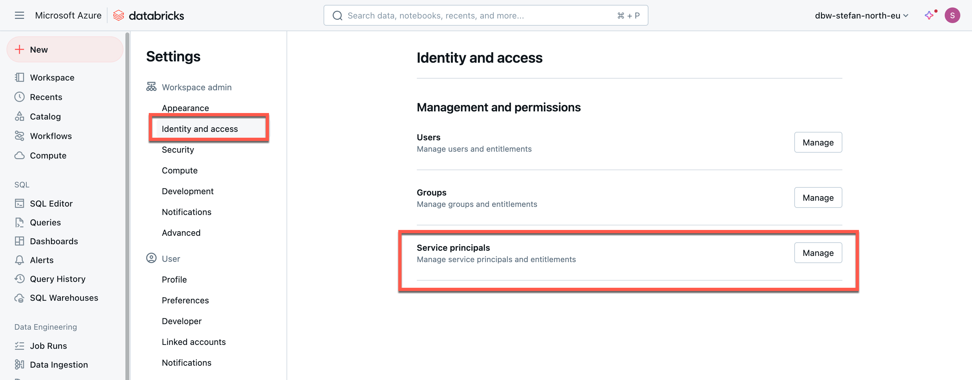Click Manage button for Service principals
The height and width of the screenshot is (380, 972).
click(818, 253)
